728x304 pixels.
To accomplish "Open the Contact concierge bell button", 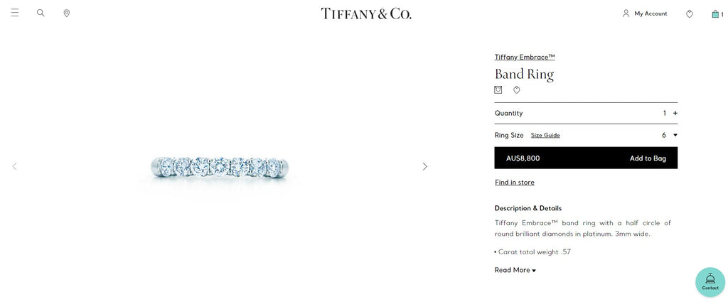I will [710, 282].
